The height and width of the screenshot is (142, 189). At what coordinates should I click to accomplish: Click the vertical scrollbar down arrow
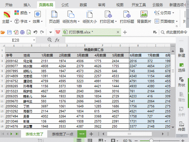(173, 127)
